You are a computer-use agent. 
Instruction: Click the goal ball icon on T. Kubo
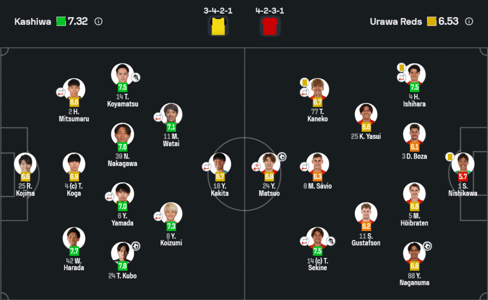[136, 246]
